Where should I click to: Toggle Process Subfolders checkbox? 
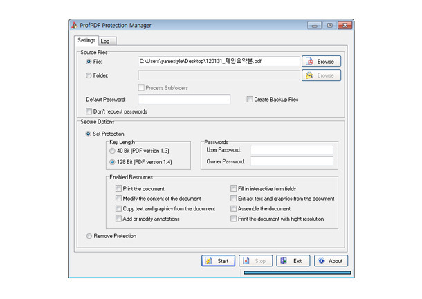(x=141, y=88)
